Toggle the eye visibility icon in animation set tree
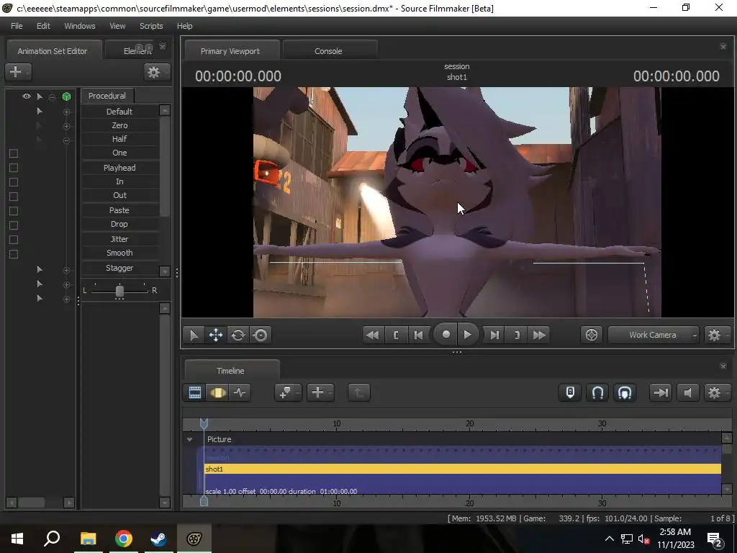This screenshot has width=737, height=553. [27, 96]
